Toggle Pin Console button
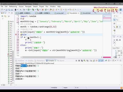The image size is (123, 92). pyautogui.click(x=106, y=61)
